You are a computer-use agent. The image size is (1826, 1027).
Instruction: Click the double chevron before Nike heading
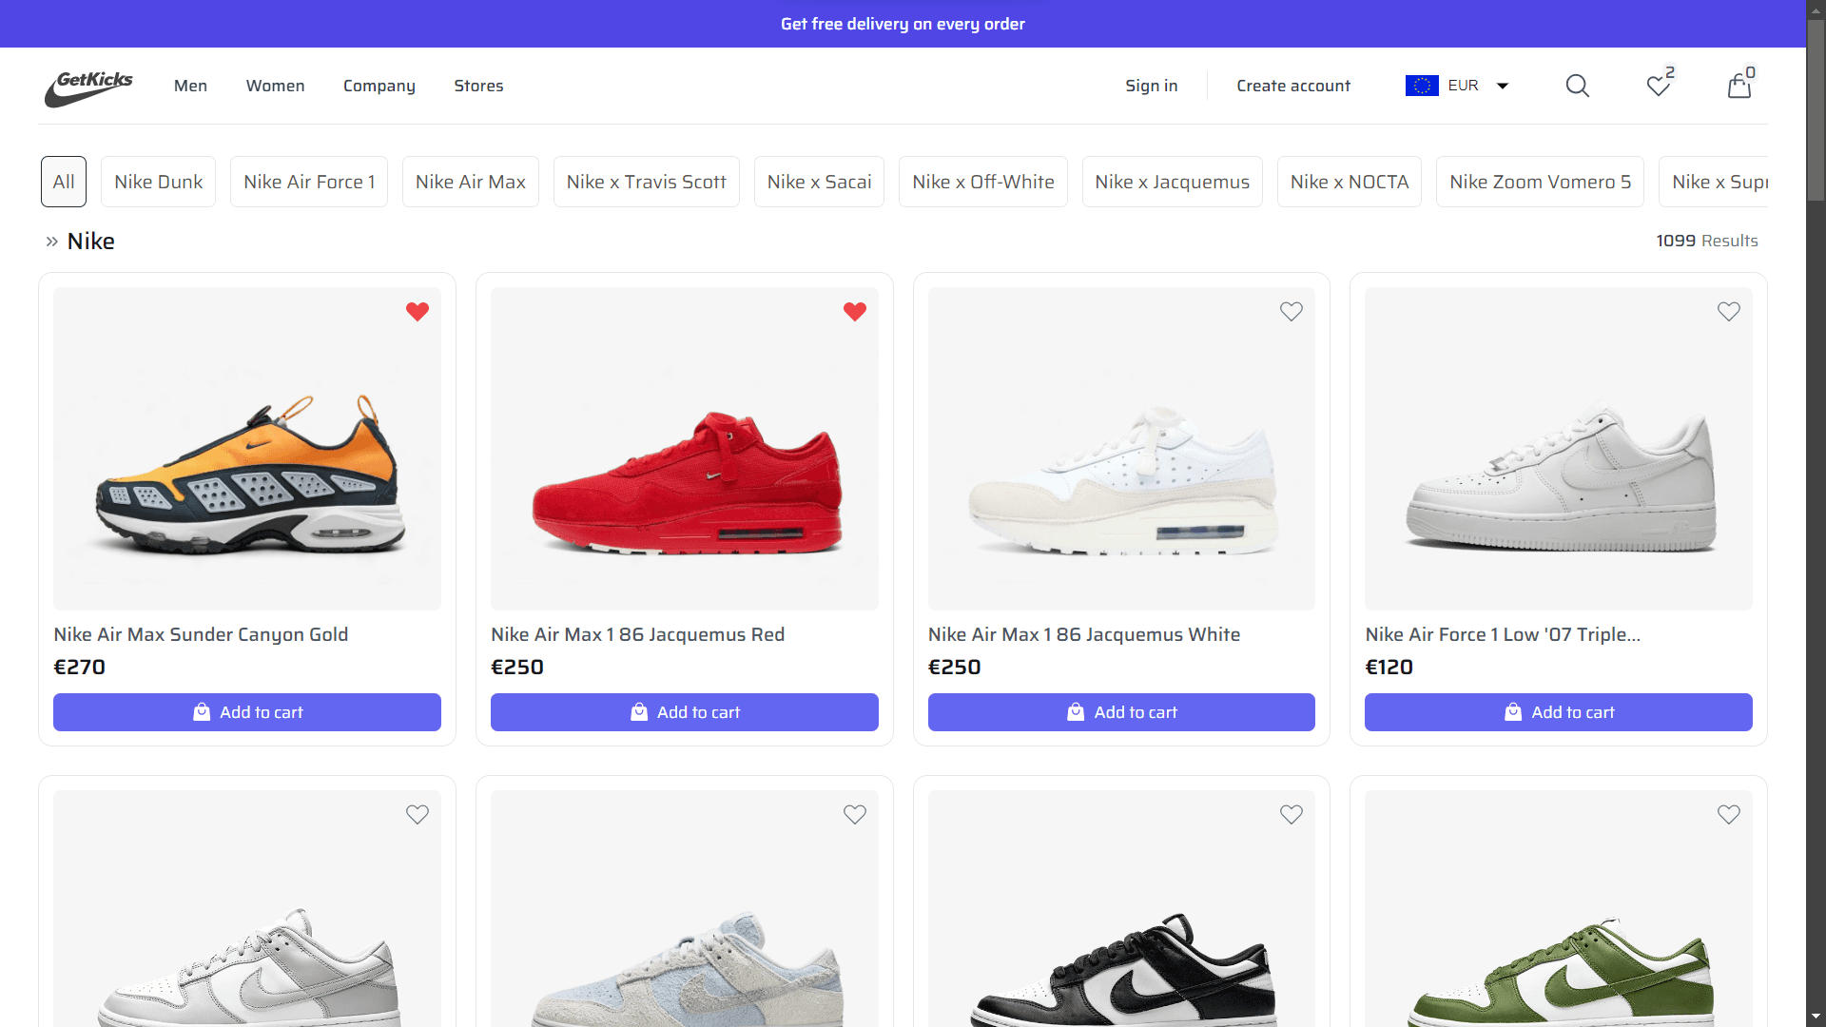52,242
